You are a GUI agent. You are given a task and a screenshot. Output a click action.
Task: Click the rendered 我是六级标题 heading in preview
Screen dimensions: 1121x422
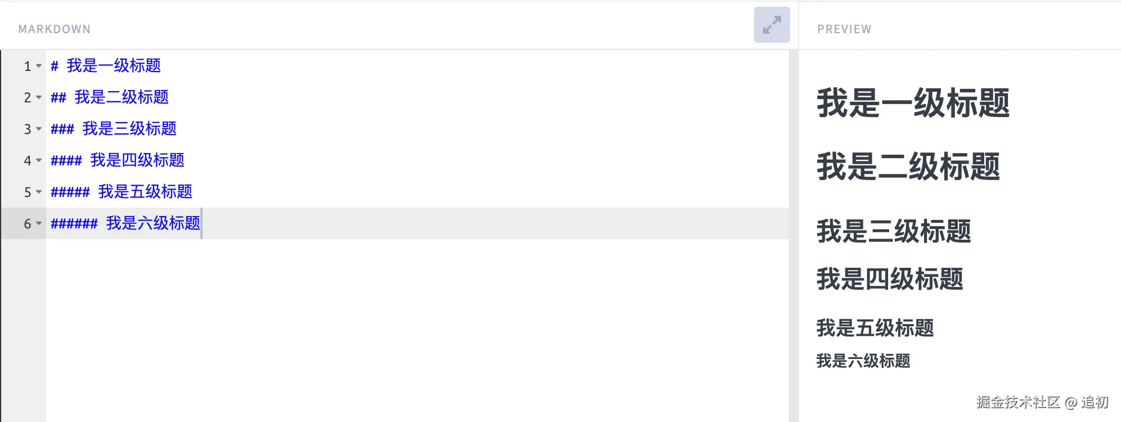[863, 361]
